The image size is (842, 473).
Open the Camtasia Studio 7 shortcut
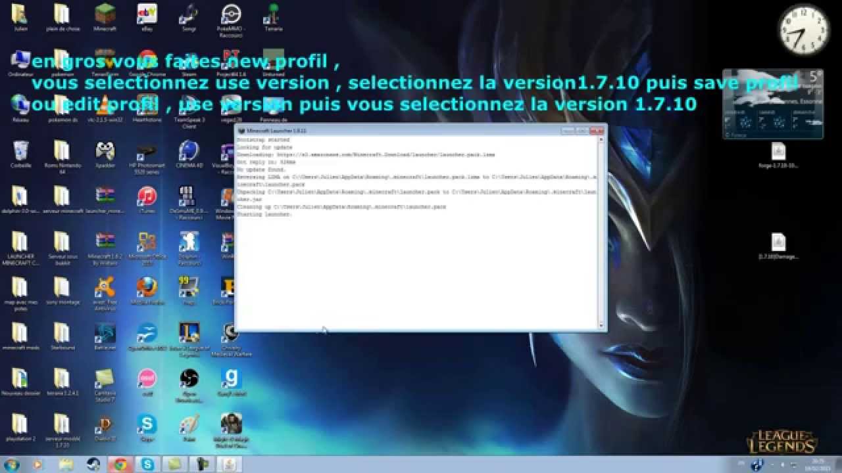pos(105,384)
